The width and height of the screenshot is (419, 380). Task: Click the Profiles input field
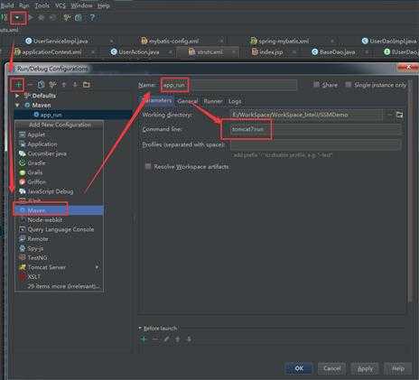click(x=316, y=144)
